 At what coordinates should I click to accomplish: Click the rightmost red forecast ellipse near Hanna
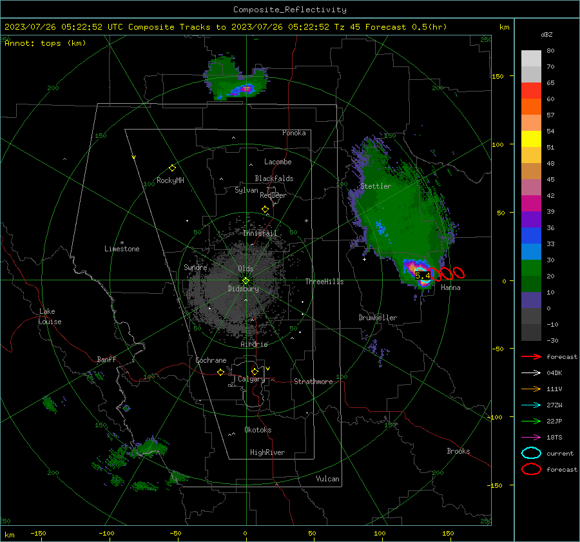pyautogui.click(x=459, y=273)
